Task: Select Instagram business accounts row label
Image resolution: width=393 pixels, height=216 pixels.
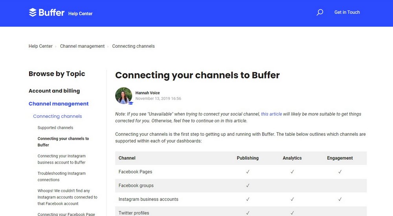Action: point(149,199)
